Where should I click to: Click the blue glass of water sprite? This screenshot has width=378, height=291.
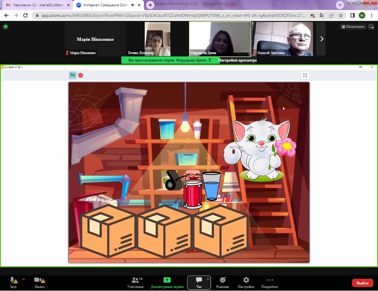[x=211, y=186]
